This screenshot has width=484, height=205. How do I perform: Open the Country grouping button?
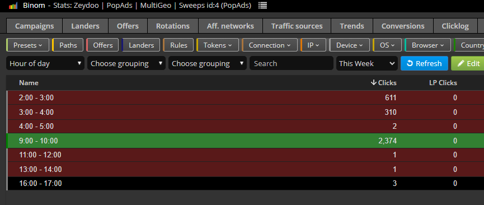[x=469, y=45]
